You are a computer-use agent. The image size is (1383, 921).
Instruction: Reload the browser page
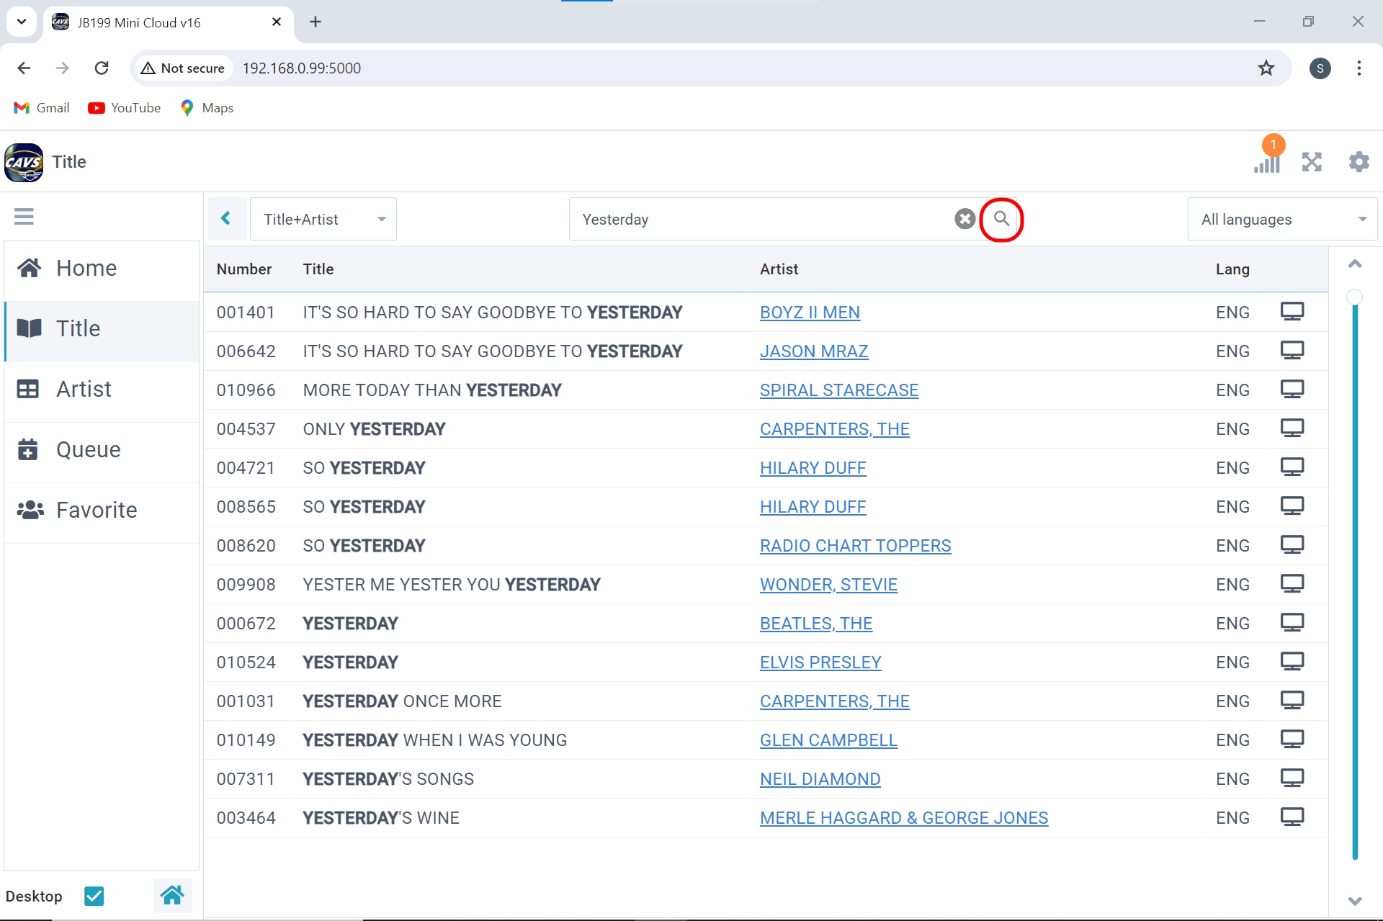click(102, 68)
